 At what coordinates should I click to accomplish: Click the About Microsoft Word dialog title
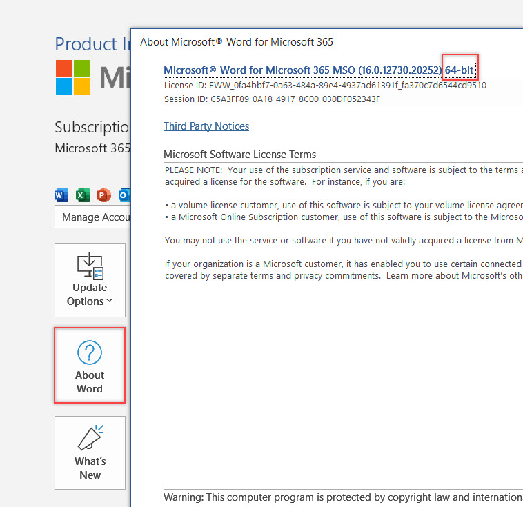point(237,42)
